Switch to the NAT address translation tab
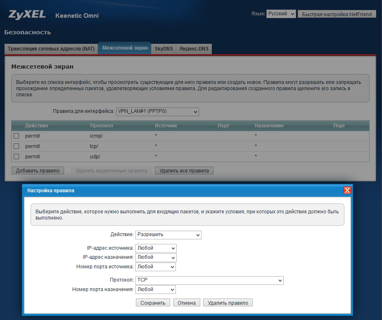This screenshot has width=382, height=320. click(51, 49)
